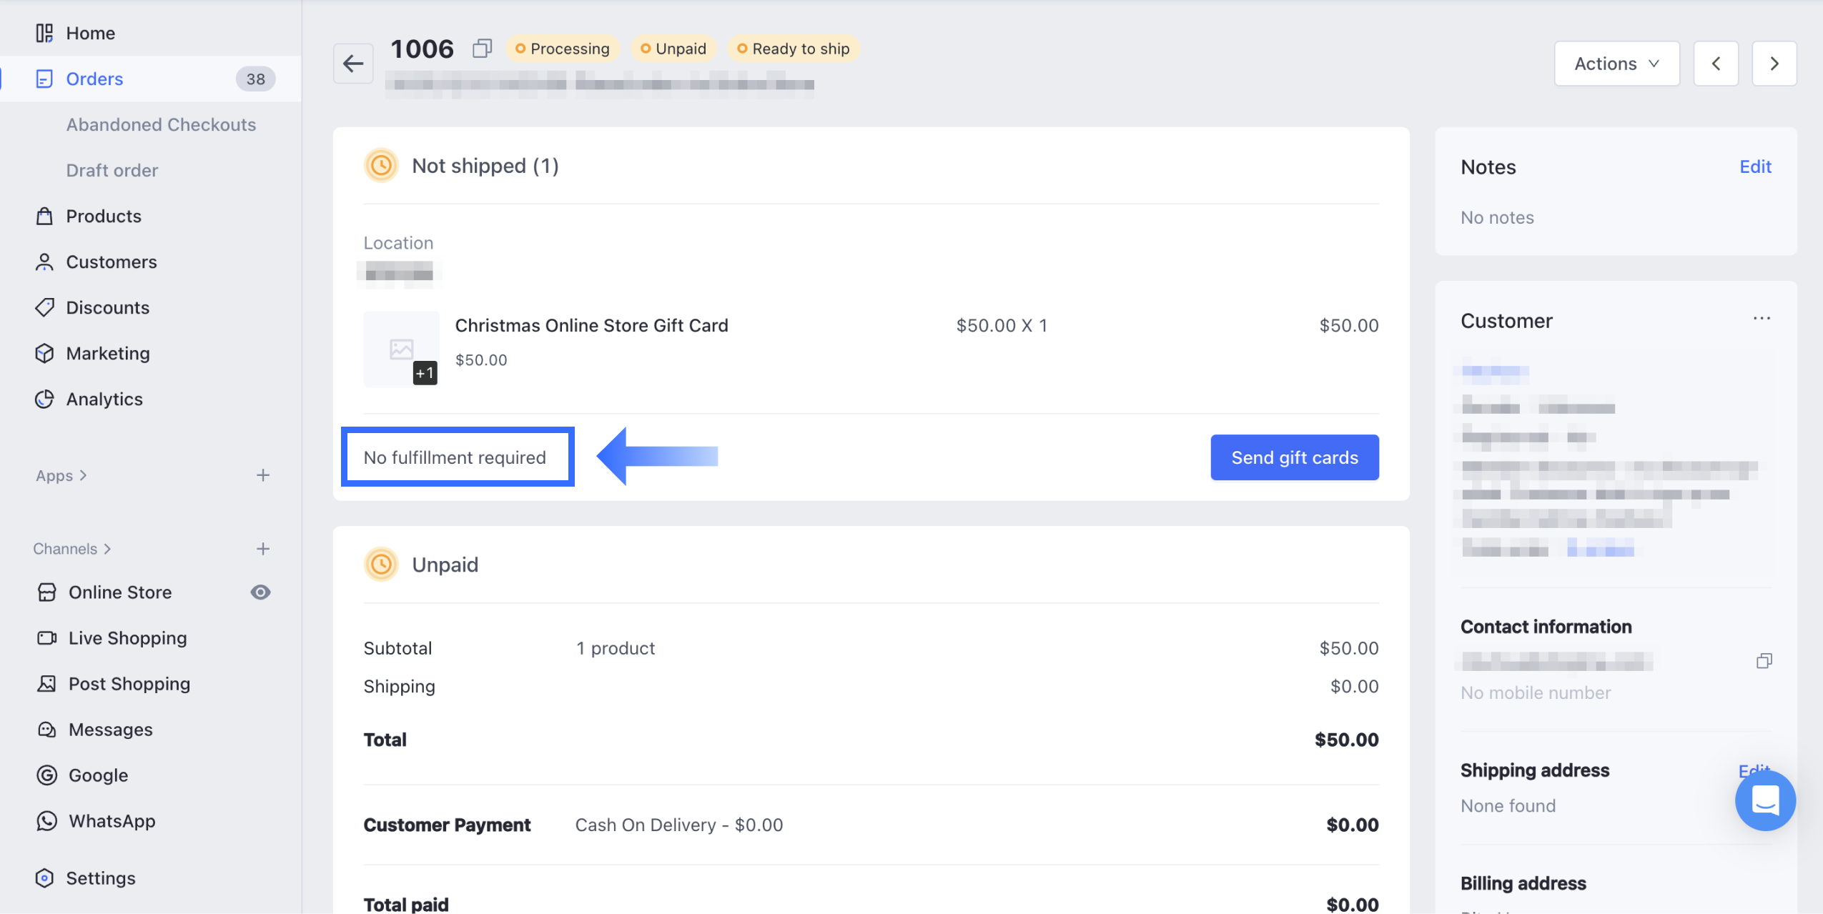Open Abandoned Checkouts in sidebar
This screenshot has width=1823, height=914.
pyautogui.click(x=161, y=124)
